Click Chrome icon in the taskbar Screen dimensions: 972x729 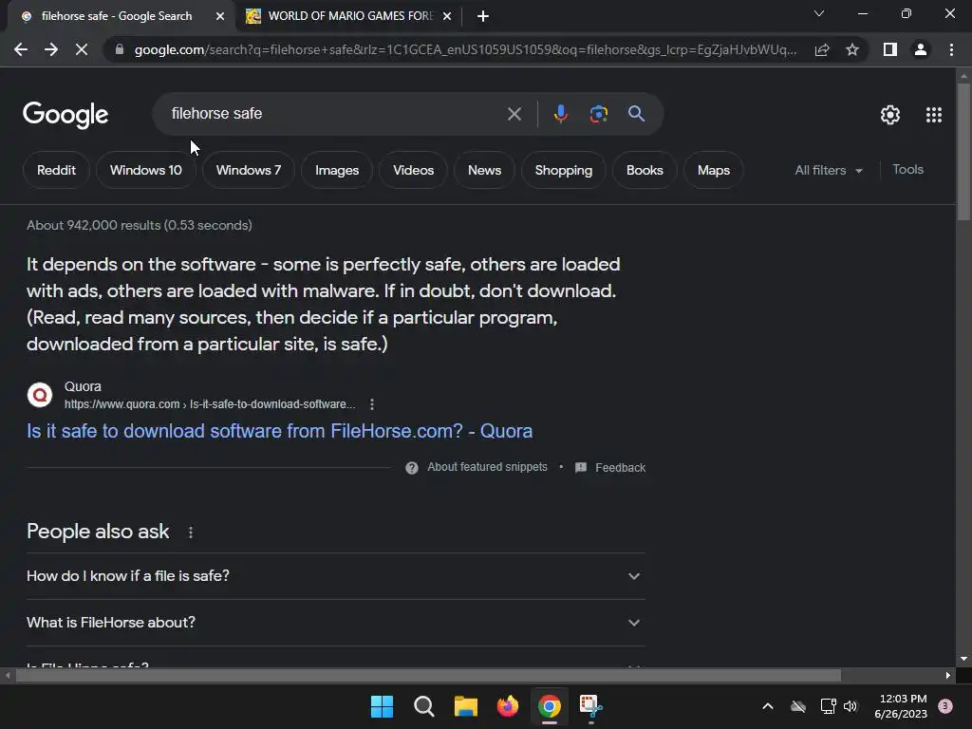[550, 706]
